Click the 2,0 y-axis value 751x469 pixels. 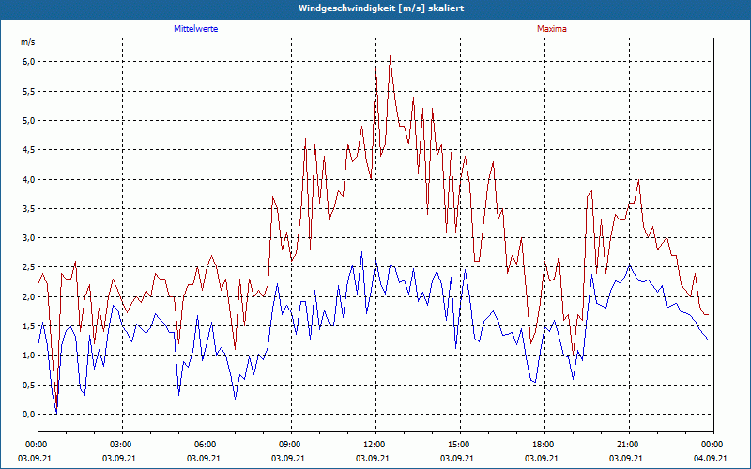[29, 296]
